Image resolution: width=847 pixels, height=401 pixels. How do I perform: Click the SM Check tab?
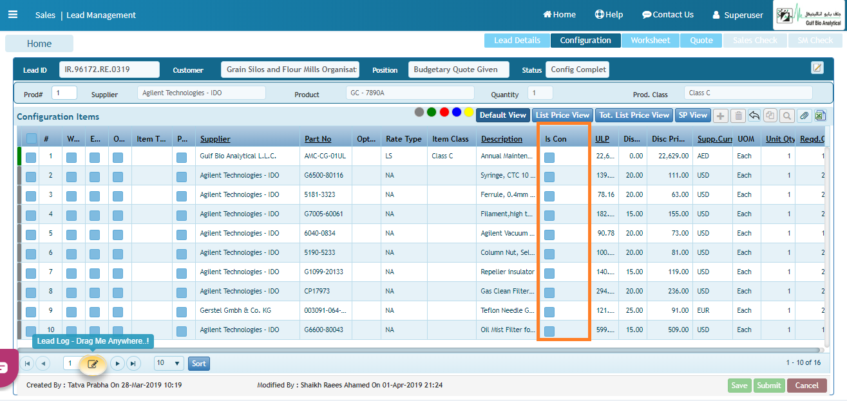[x=815, y=41]
